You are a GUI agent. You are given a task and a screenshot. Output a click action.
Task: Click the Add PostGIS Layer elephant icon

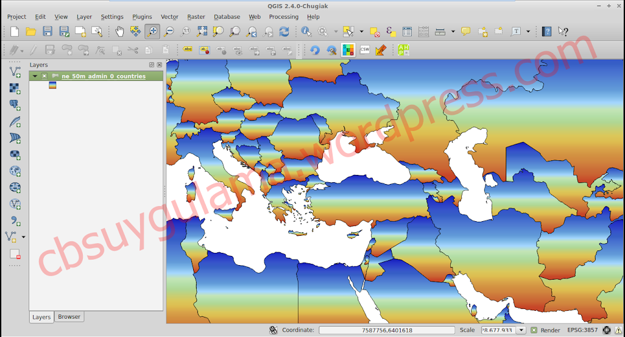tap(15, 105)
